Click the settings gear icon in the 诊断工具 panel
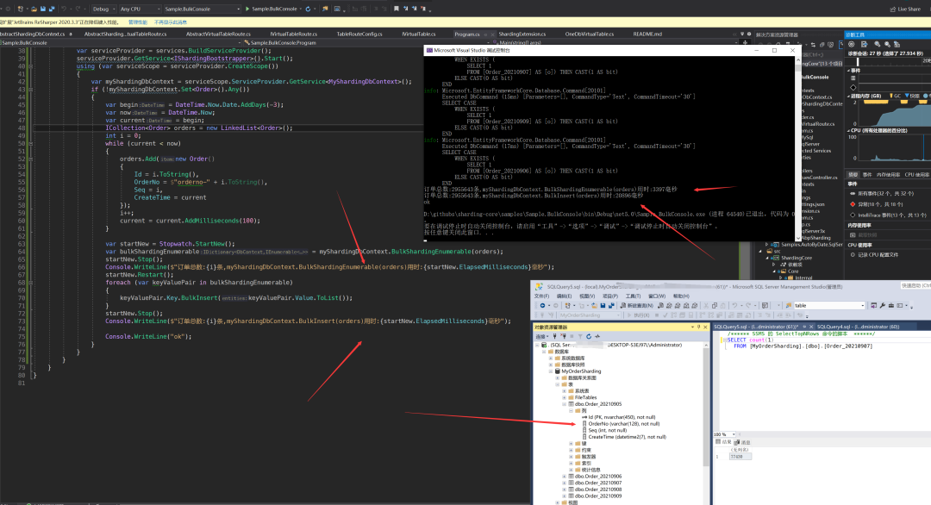 click(x=852, y=45)
